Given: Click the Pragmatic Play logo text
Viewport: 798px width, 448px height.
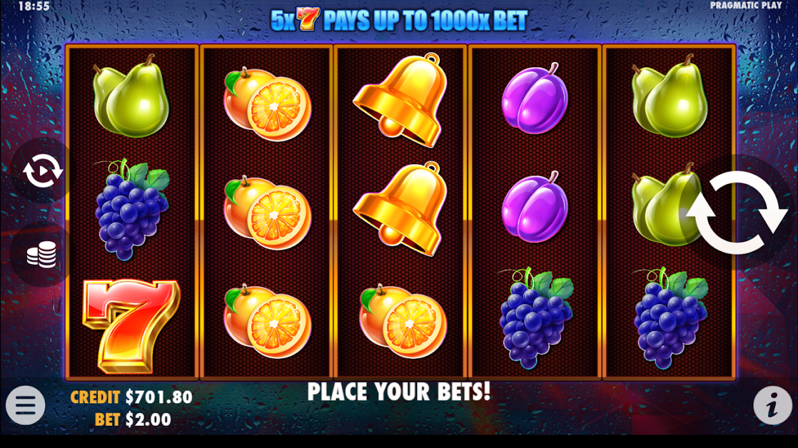Looking at the screenshot, I should point(746,5).
